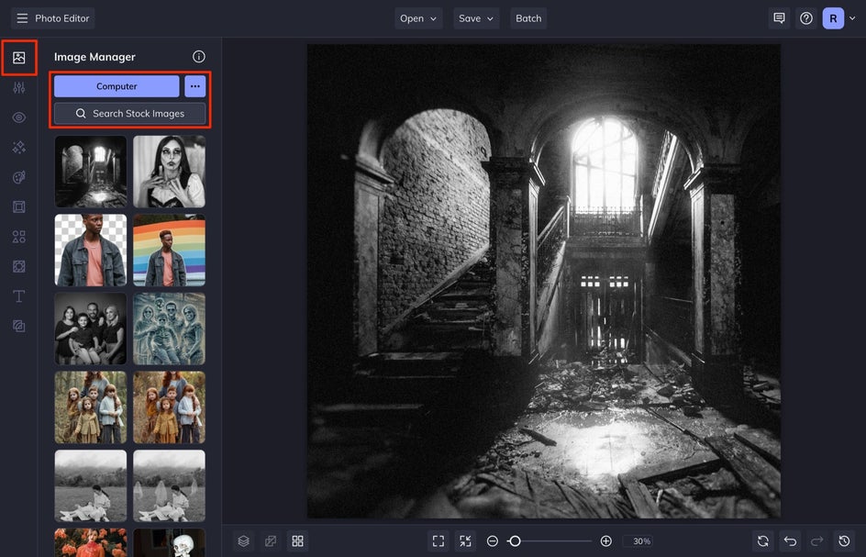This screenshot has height=557, width=866.
Task: Open the history clock icon
Action: [844, 541]
